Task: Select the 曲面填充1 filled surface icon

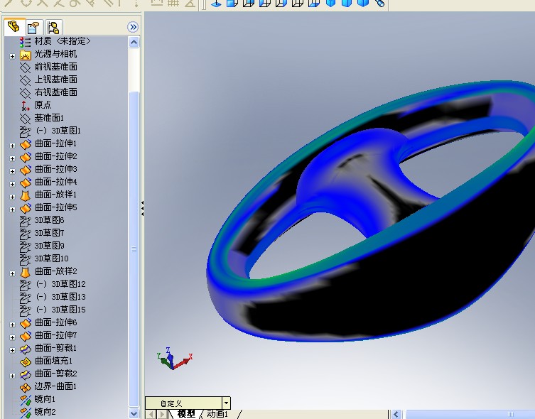Action: [26, 361]
